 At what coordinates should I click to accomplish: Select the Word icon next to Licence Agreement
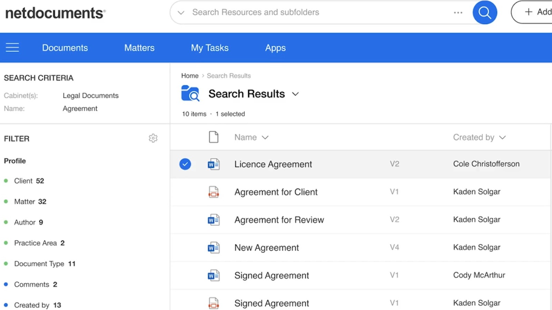click(x=214, y=164)
